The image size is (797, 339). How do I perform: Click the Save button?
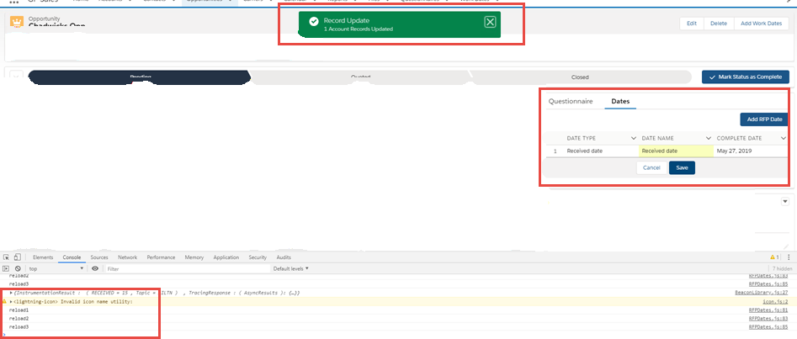coord(682,167)
